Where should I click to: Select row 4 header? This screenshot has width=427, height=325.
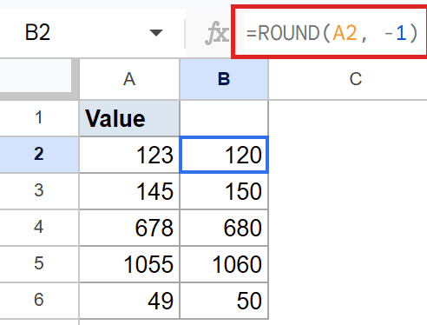(39, 228)
